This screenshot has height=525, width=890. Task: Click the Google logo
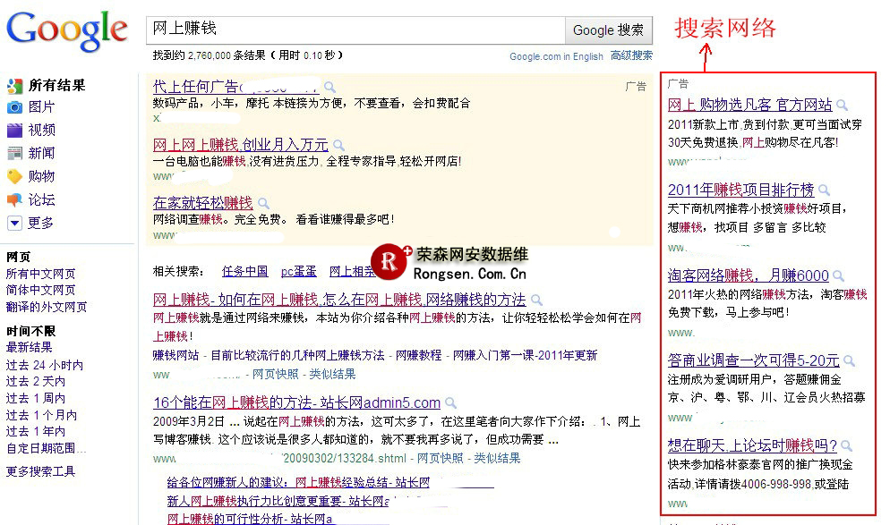click(67, 30)
